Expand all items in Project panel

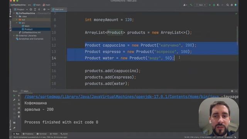[x=35, y=9]
